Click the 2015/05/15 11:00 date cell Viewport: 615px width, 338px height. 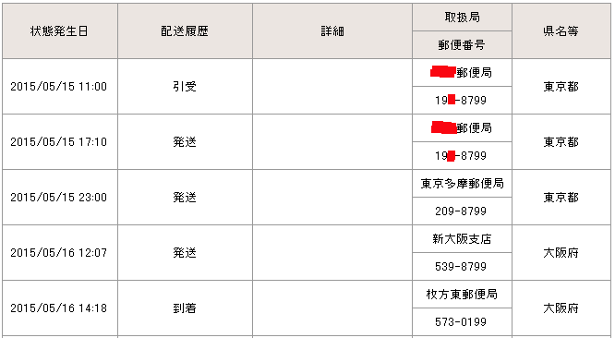[x=60, y=87]
